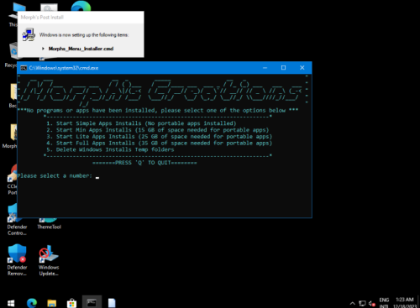Screen dimensions: 420x308
Task: Open the Windows Start menu
Action: [11, 303]
